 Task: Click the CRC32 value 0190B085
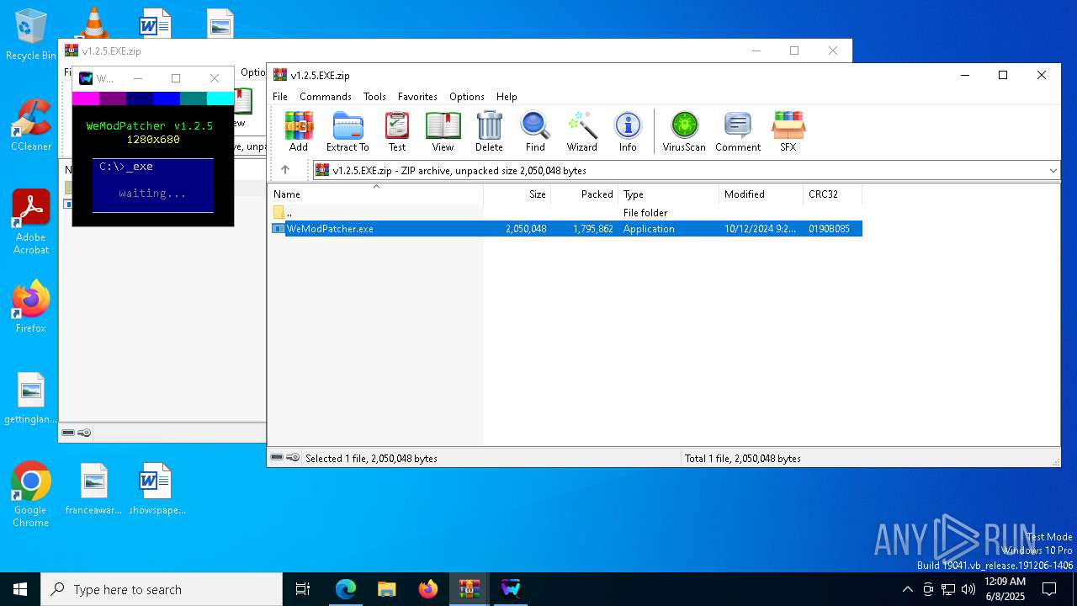coord(829,229)
